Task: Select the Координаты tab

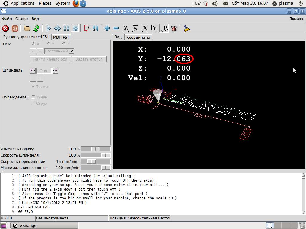Action: (138, 37)
